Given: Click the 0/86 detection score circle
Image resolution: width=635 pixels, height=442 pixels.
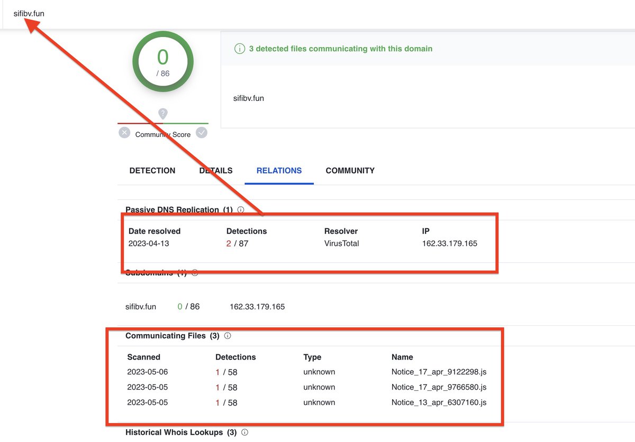Looking at the screenshot, I should click(x=163, y=62).
